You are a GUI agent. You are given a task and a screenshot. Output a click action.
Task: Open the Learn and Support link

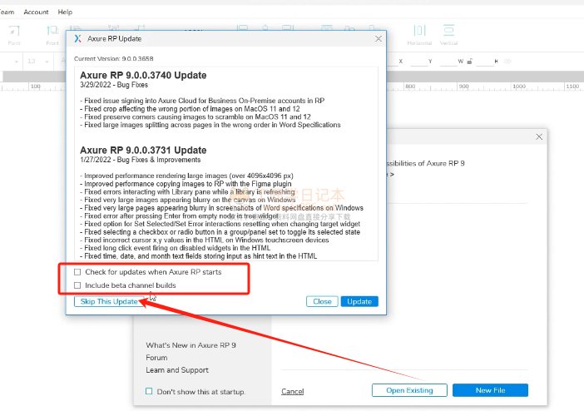(x=177, y=370)
